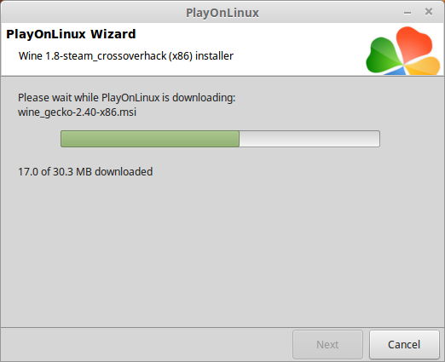The image size is (445, 362).
Task: Click the orange leaf of the clover logo
Action: tap(425, 66)
